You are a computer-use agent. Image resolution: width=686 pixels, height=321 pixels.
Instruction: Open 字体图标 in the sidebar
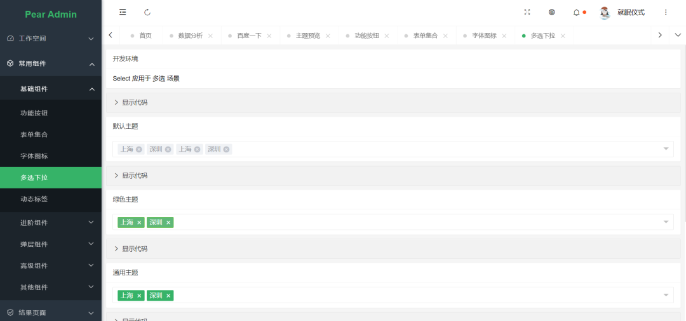(51, 156)
